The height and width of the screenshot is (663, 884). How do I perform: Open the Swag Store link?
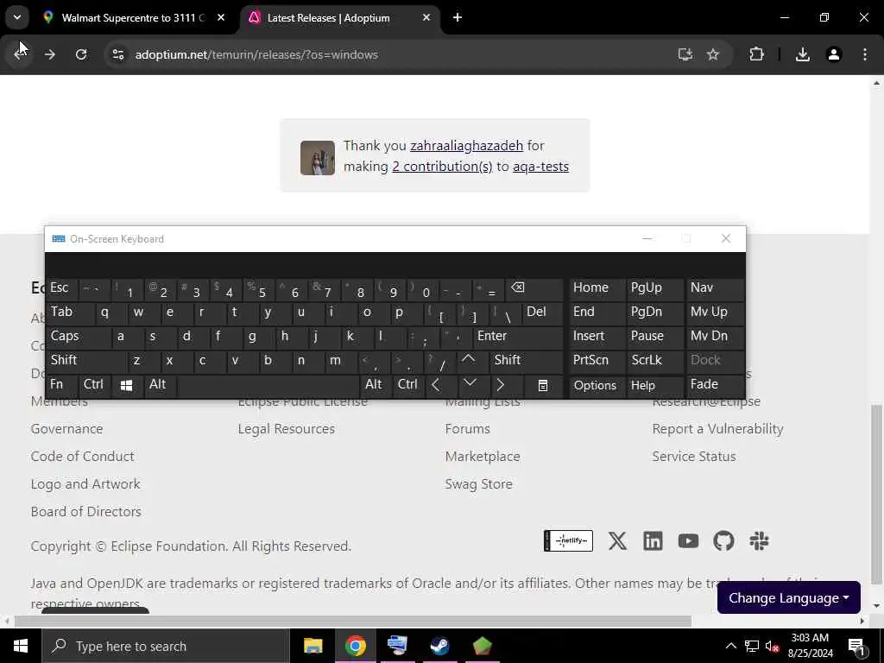tap(478, 483)
